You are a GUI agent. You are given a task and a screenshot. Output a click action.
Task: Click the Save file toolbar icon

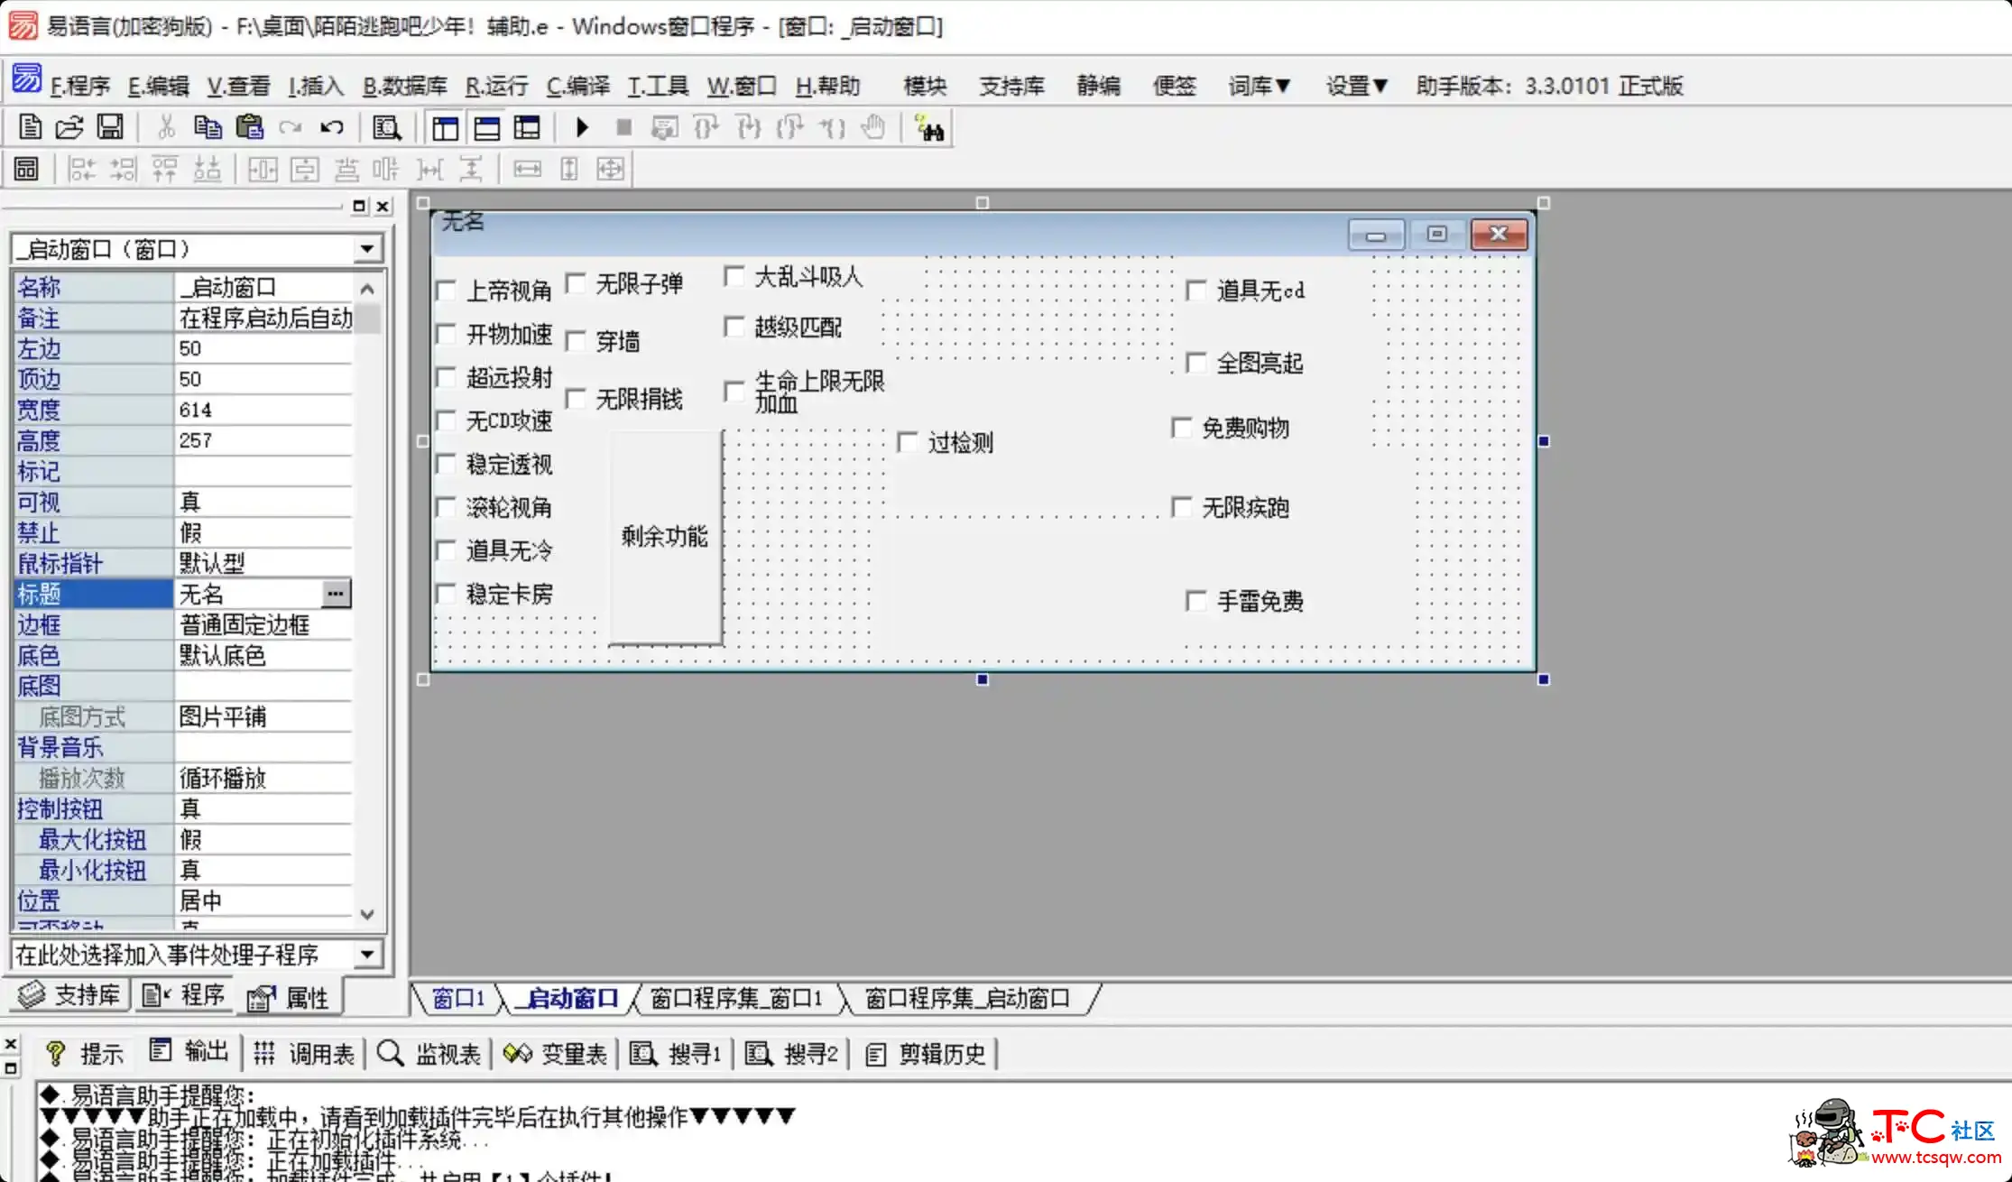coord(110,126)
